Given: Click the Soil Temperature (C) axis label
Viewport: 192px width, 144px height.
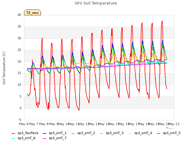Looking at the screenshot, I should 4,68.
